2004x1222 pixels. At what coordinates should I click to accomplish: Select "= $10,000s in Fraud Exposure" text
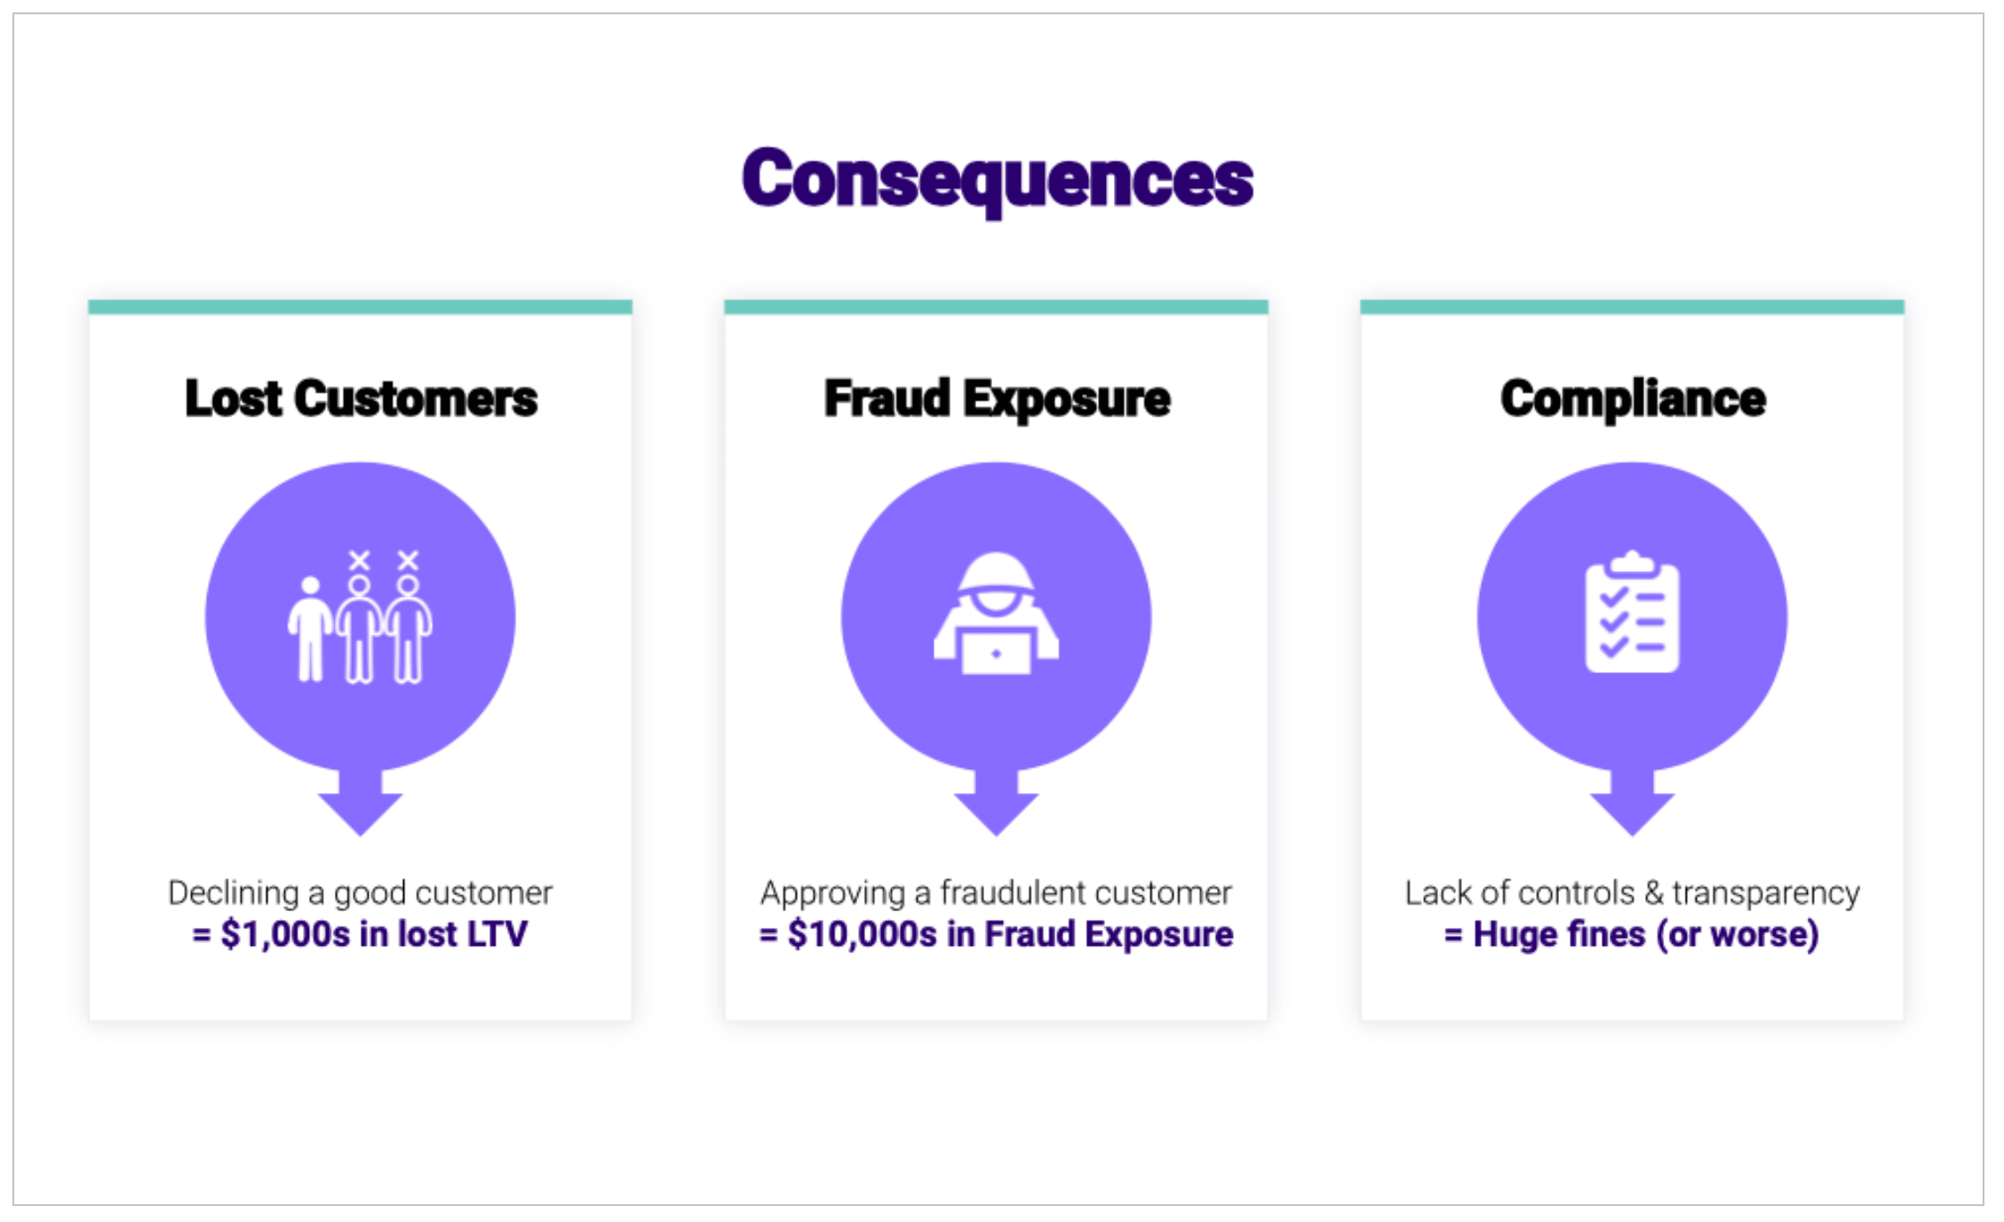pos(996,934)
